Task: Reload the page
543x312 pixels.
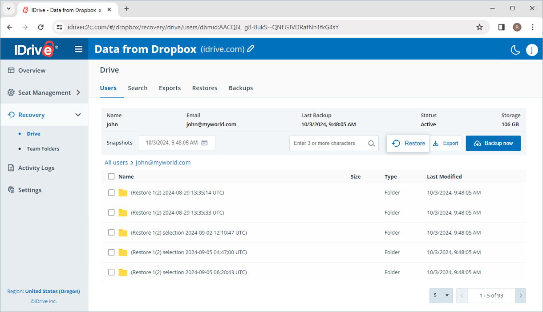Action: pos(41,27)
